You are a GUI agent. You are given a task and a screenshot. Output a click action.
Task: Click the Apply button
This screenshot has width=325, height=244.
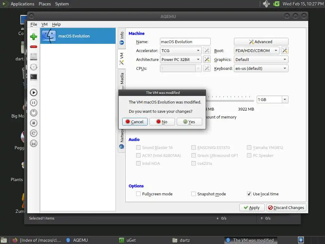[x=252, y=207]
